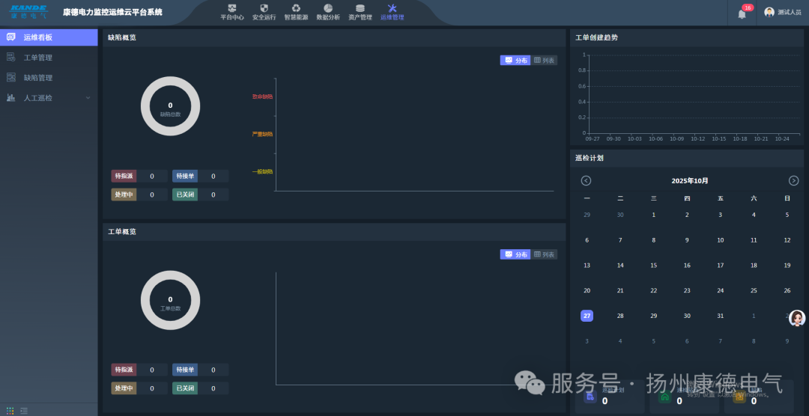Click 康德电力监控运维云平台系统 title
Viewport: 809px width, 416px height.
pyautogui.click(x=112, y=13)
